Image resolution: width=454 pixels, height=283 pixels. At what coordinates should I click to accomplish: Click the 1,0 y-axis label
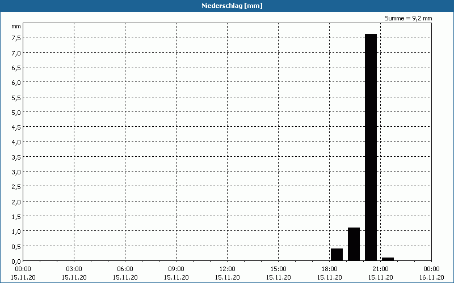16,232
